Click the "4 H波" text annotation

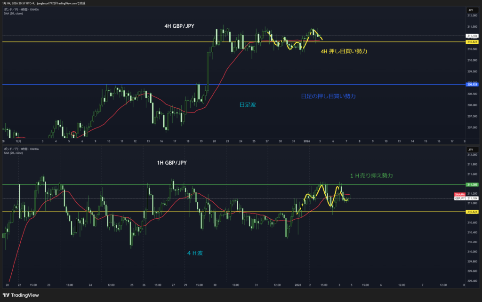pyautogui.click(x=195, y=253)
